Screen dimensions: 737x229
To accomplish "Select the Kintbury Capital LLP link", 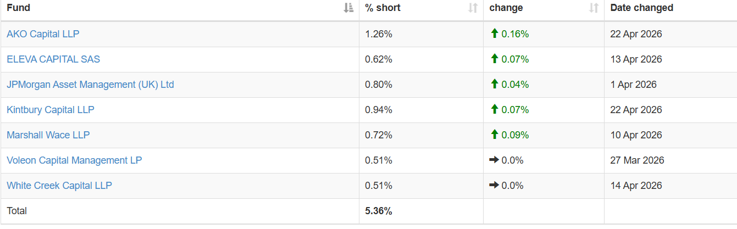I will [51, 110].
